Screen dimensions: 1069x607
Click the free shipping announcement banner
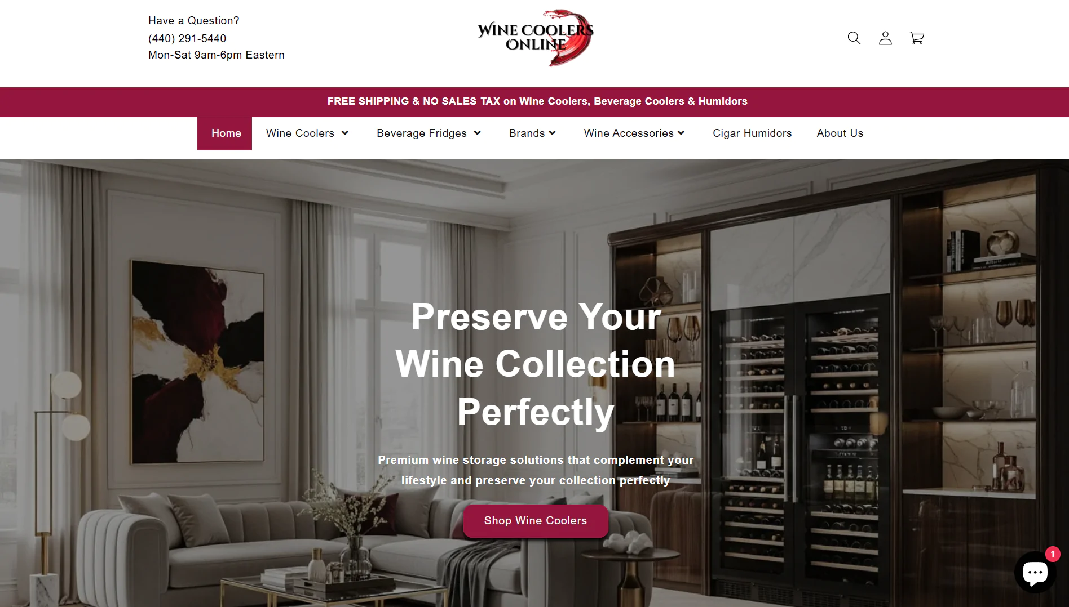click(x=534, y=102)
